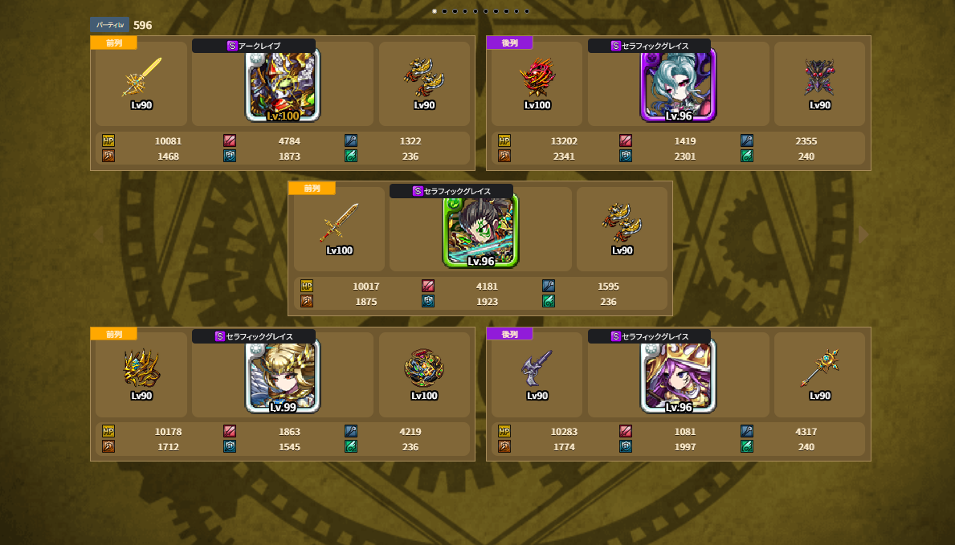
Task: Open the Arc Rave Lv.100 character portrait
Action: pos(283,86)
